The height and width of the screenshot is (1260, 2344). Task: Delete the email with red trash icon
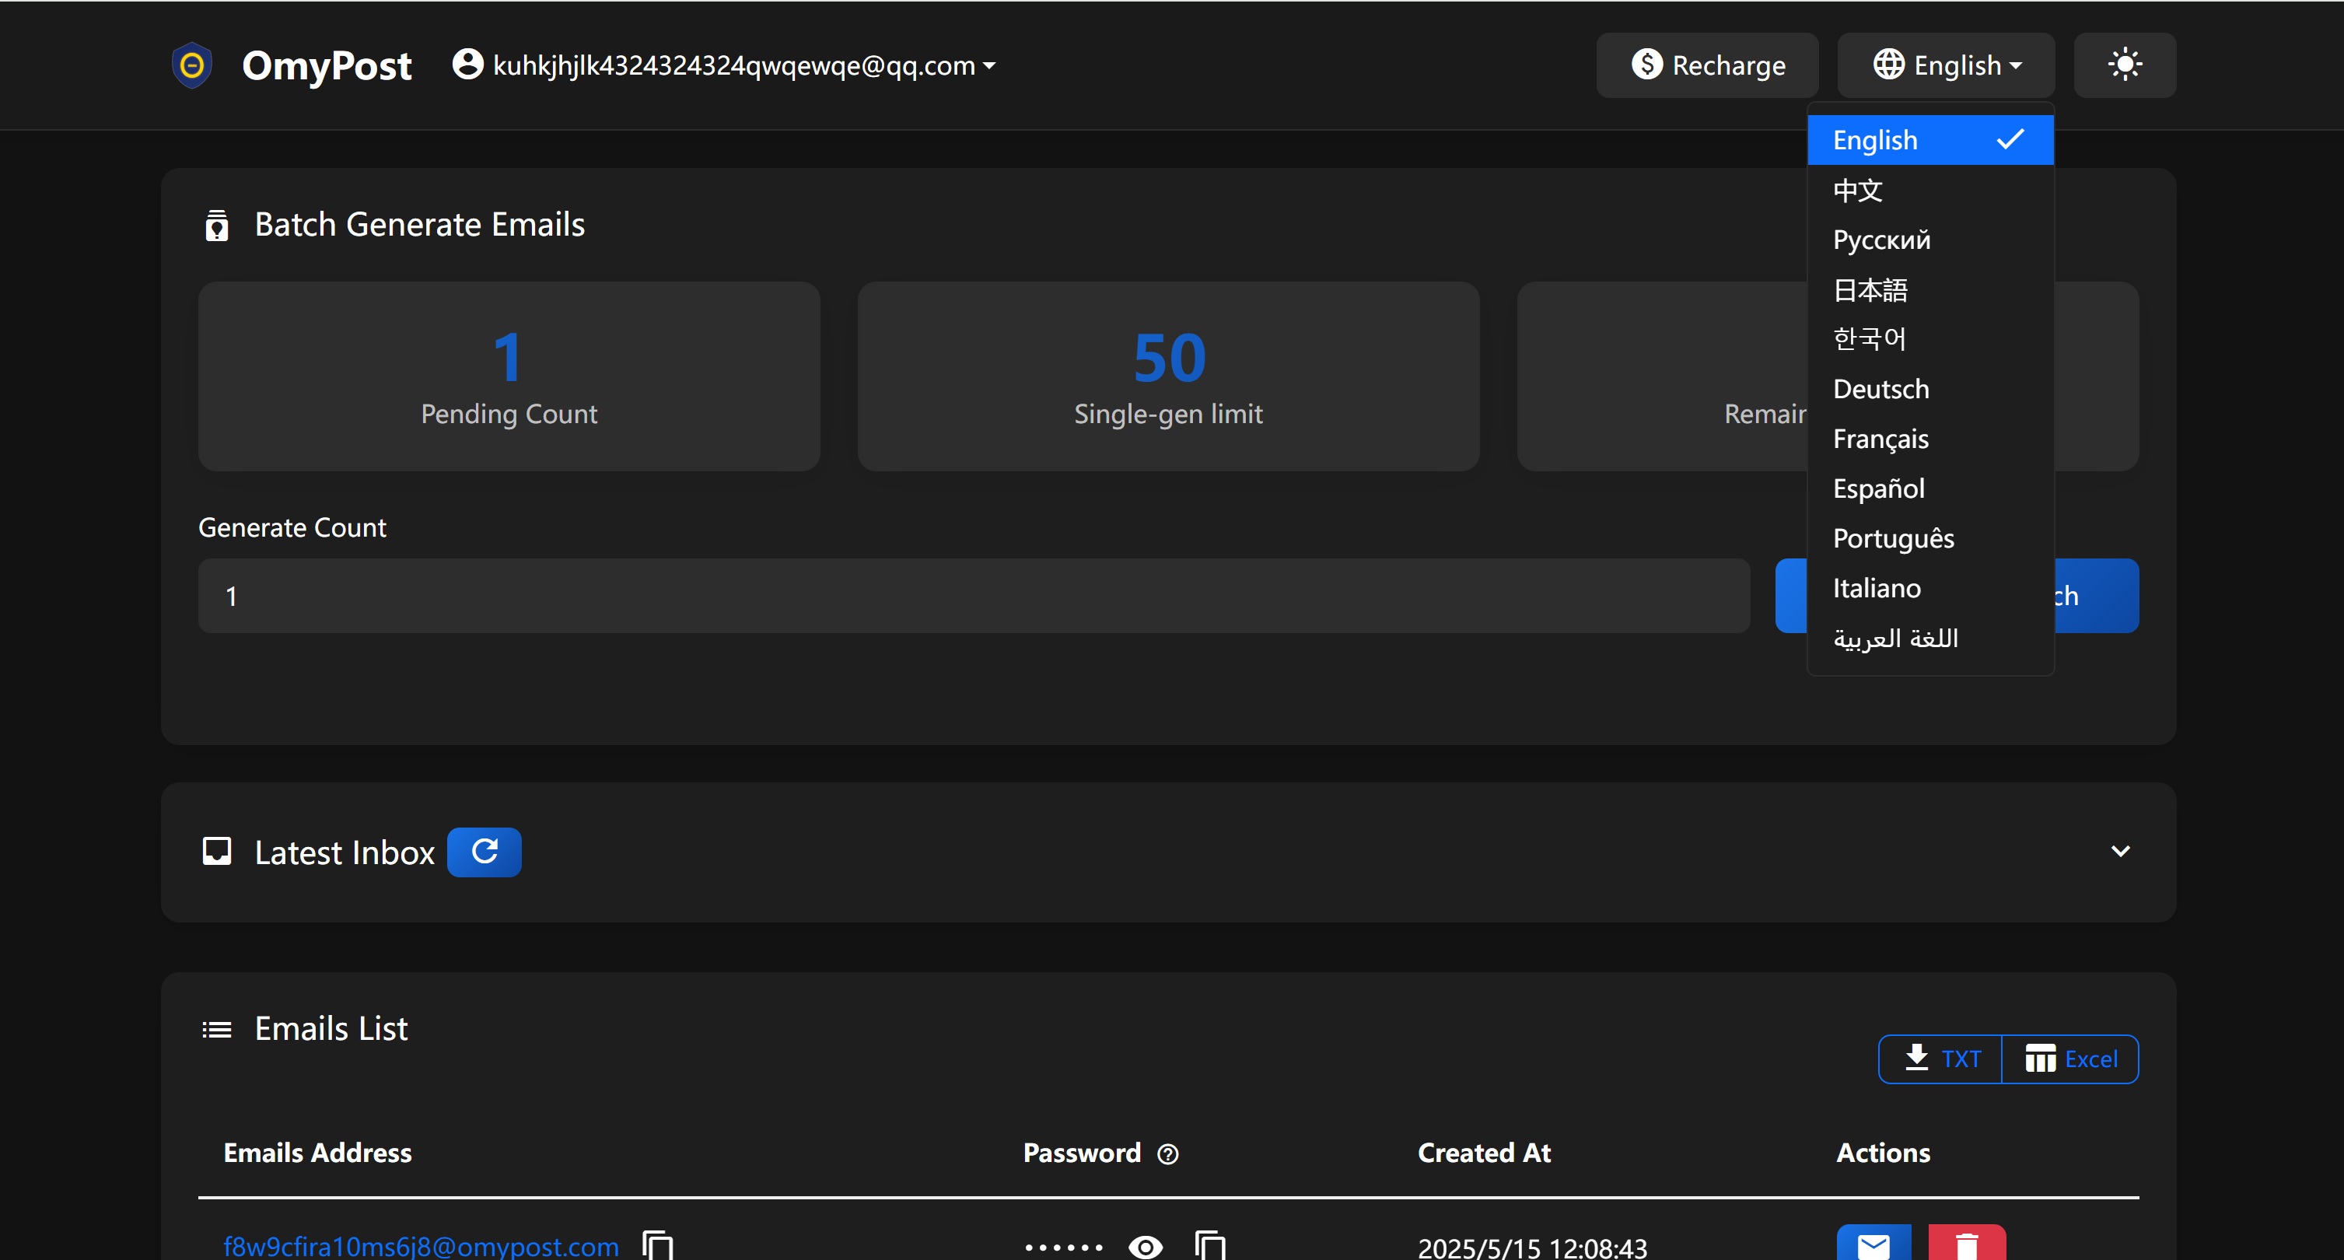[x=1966, y=1244]
